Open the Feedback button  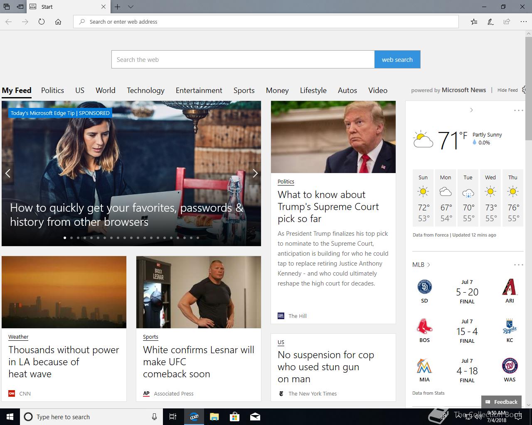tap(501, 402)
